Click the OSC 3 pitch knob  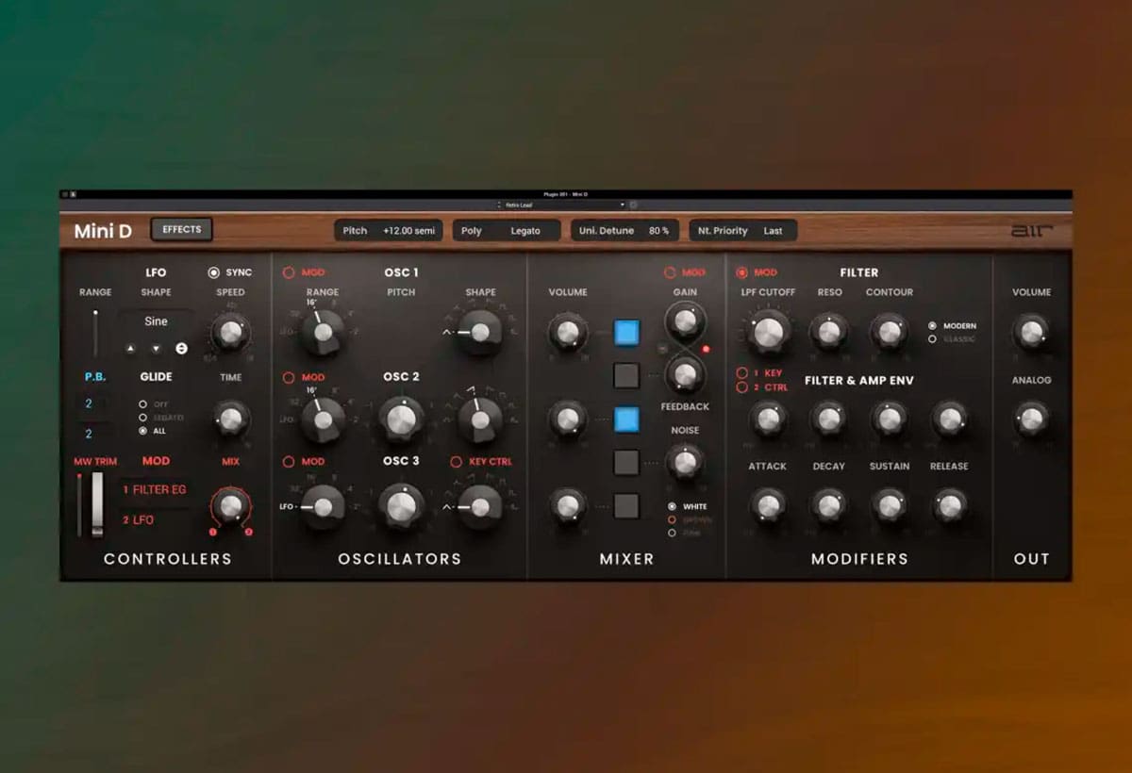click(x=402, y=505)
